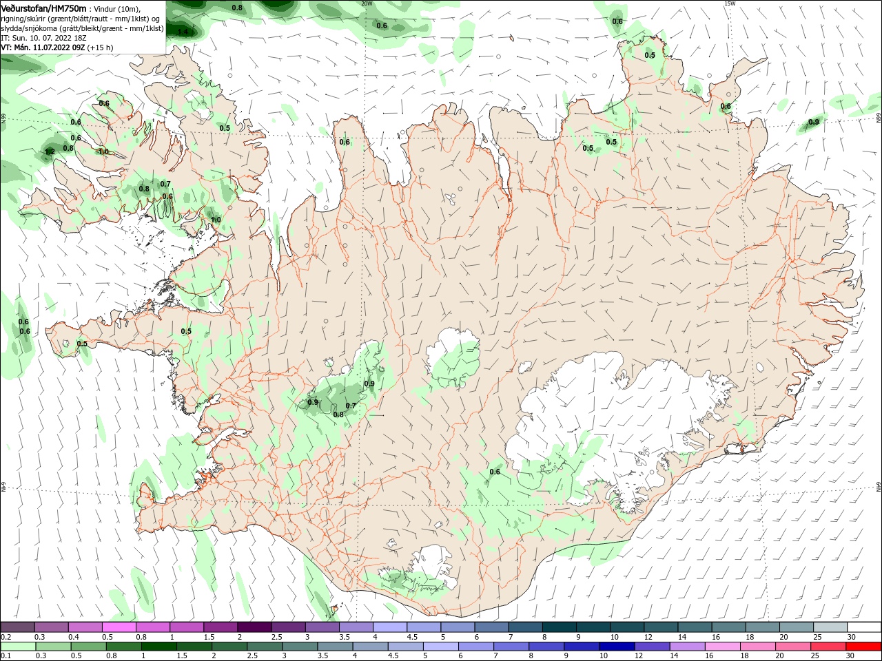
Task: Click the '3.5' label under upper colorbar
Action: 345,637
